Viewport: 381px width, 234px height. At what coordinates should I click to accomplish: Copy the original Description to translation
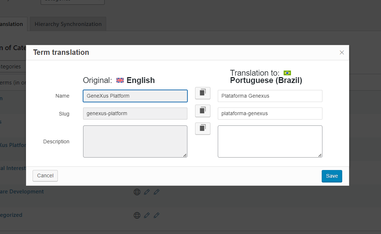[203, 129]
